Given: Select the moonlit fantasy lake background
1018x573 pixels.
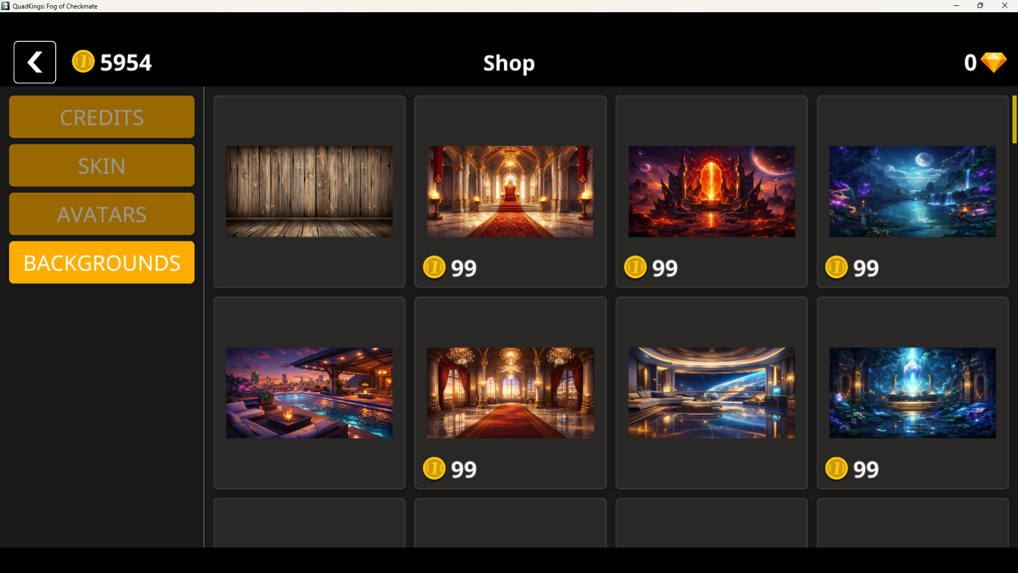Looking at the screenshot, I should 912,192.
